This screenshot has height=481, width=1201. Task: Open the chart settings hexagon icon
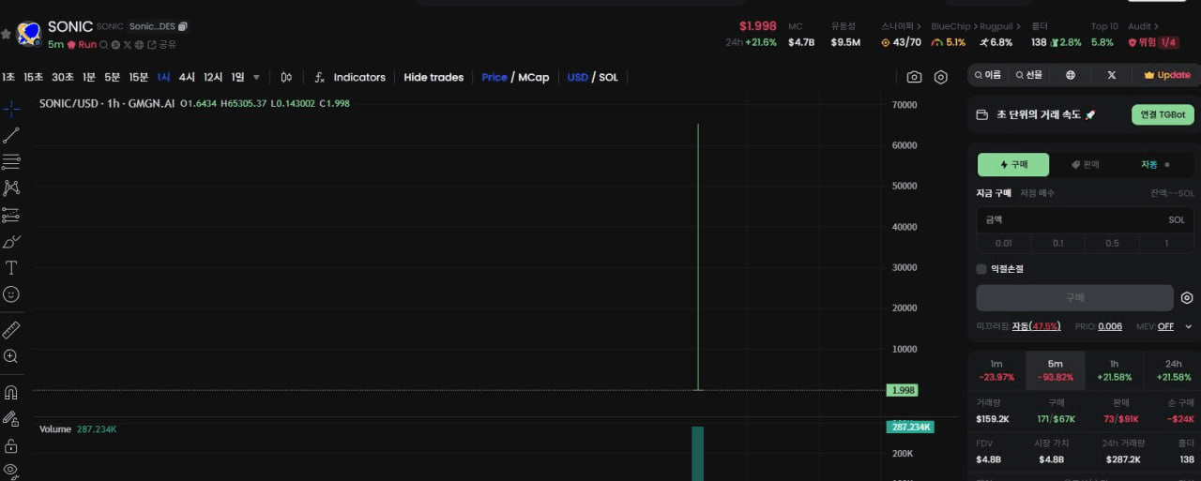tap(941, 77)
